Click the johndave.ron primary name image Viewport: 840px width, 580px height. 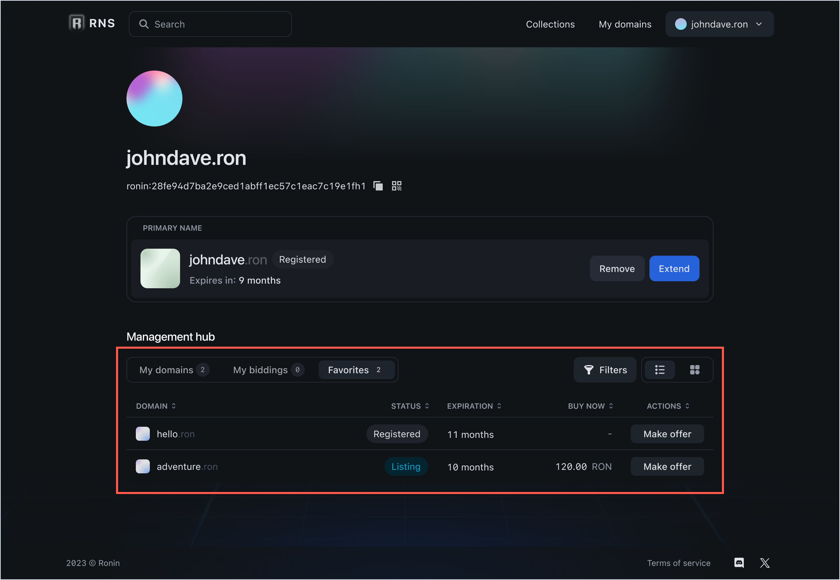[160, 269]
